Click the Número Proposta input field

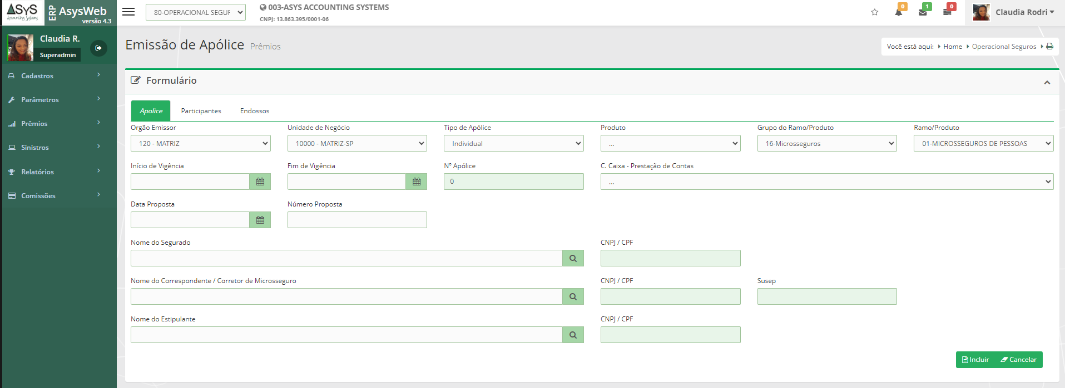[357, 220]
